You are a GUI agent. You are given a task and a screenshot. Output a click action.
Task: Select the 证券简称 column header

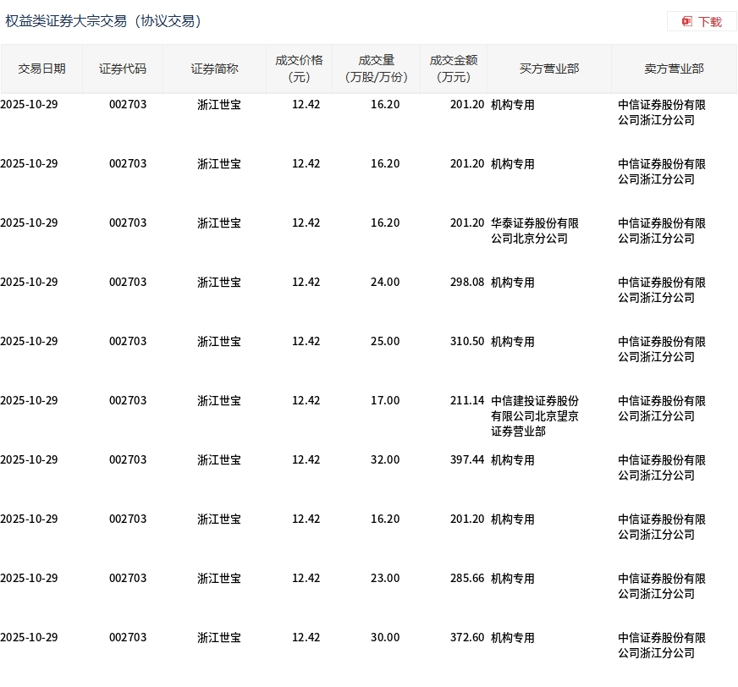[214, 69]
